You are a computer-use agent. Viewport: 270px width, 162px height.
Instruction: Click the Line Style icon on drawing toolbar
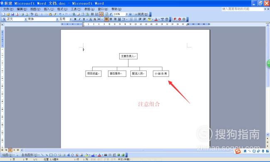[106, 155]
